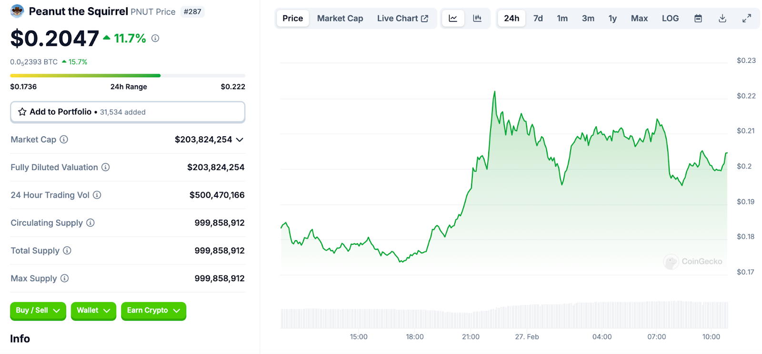762x354 pixels.
Task: Click the $0.1736 24h low value
Action: (23, 87)
